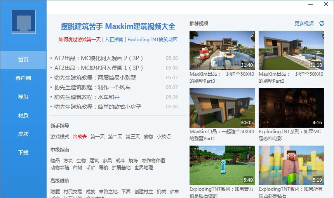Open the title text of 别墅Part1
This screenshot has height=198, width=334.
coord(222,135)
